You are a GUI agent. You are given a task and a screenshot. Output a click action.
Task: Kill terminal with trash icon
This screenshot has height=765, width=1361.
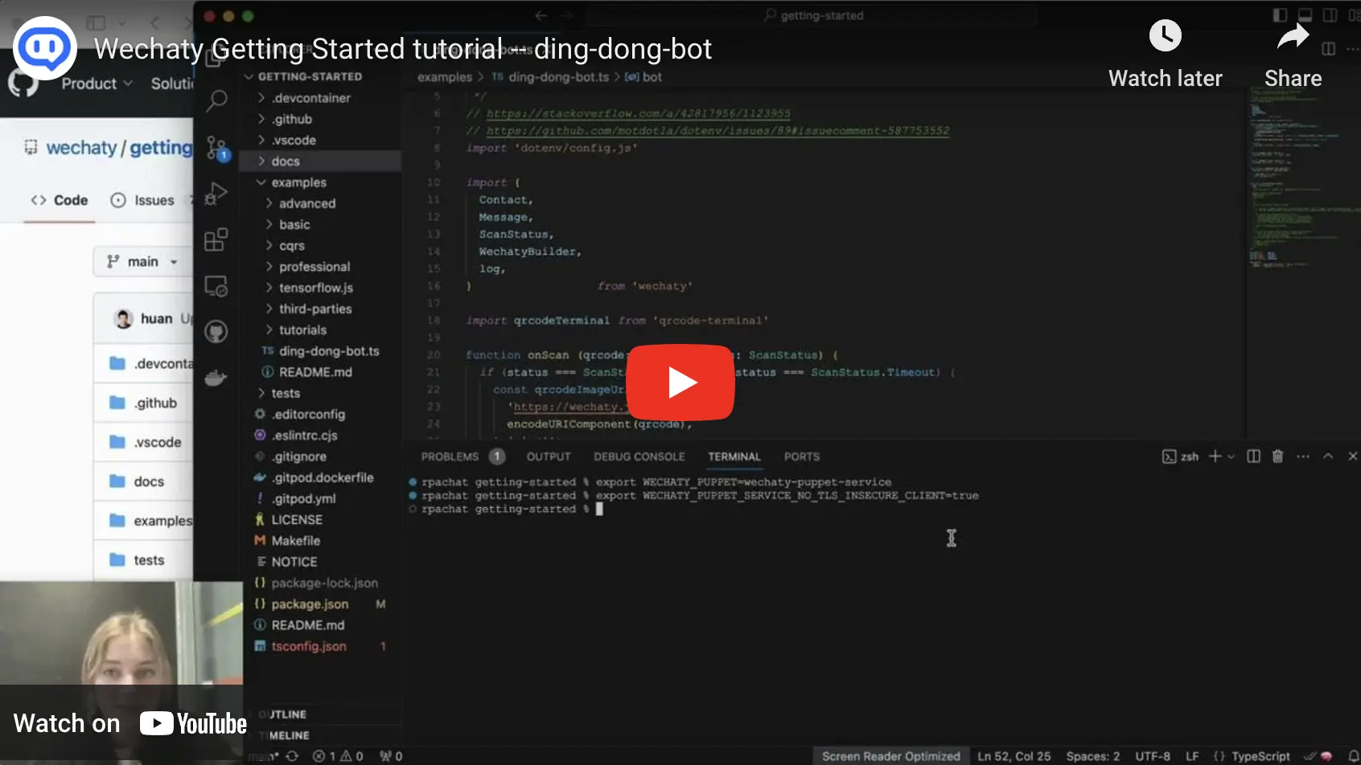click(x=1277, y=456)
